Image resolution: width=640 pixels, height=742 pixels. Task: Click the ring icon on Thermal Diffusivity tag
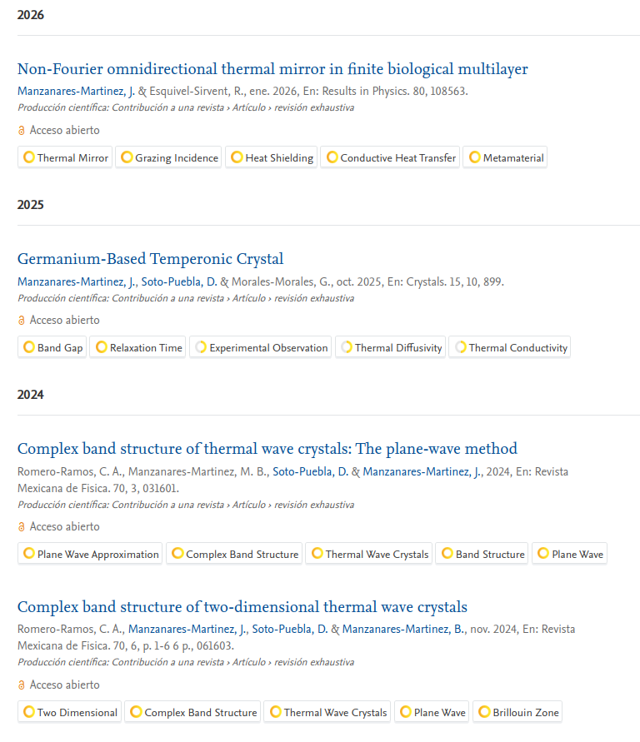(x=347, y=347)
